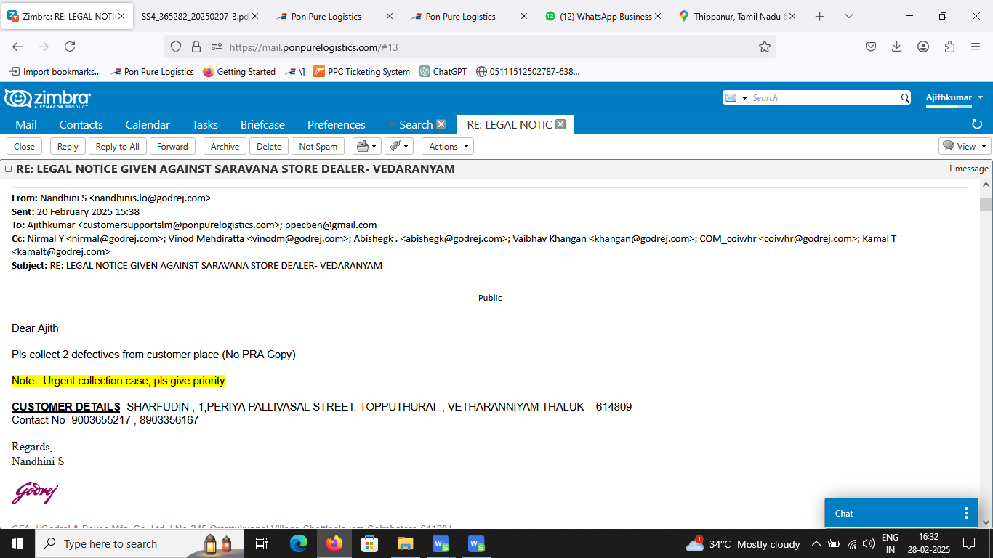Click the search magnifier icon

[x=905, y=98]
